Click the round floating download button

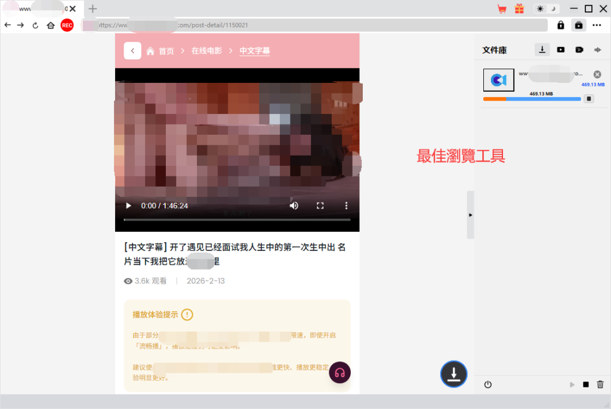[453, 374]
